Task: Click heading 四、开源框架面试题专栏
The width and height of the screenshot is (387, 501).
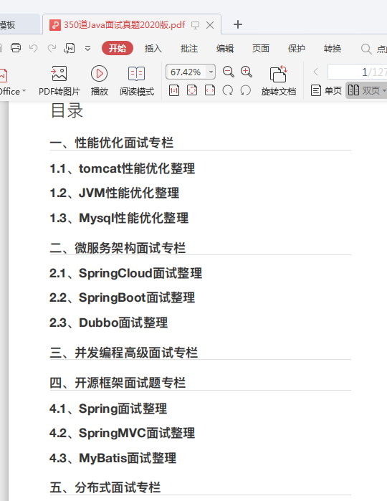Action: click(118, 383)
